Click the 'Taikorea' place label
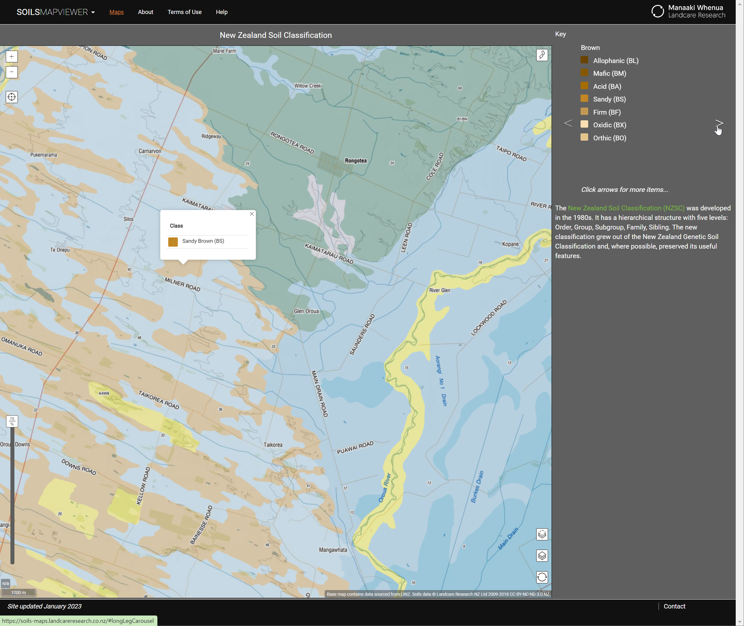 (273, 445)
